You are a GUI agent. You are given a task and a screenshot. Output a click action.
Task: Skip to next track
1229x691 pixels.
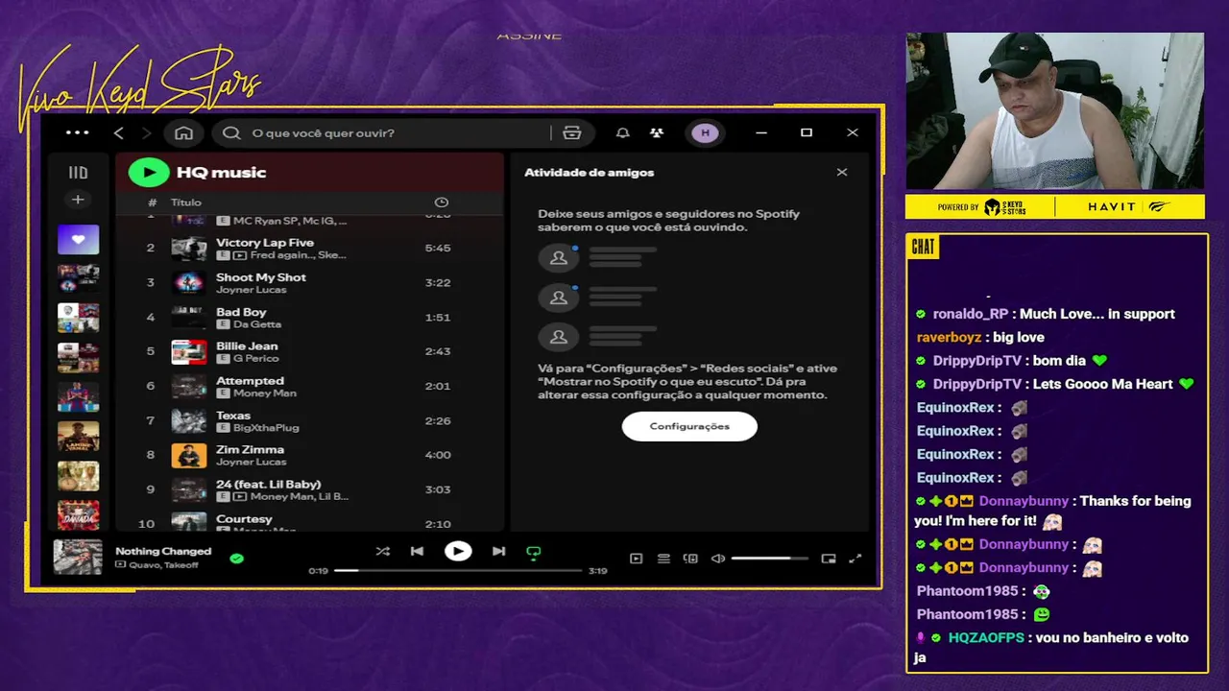(498, 551)
